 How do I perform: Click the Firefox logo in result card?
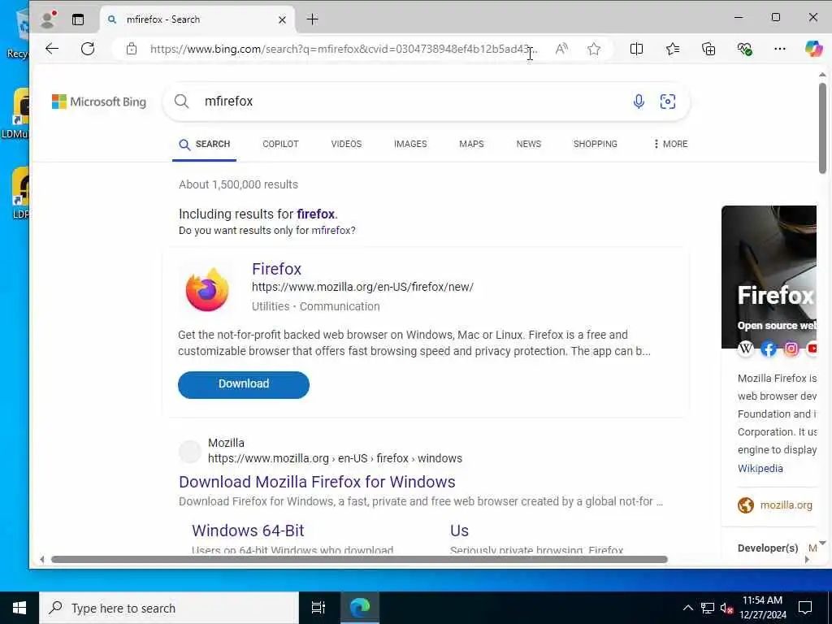(207, 290)
